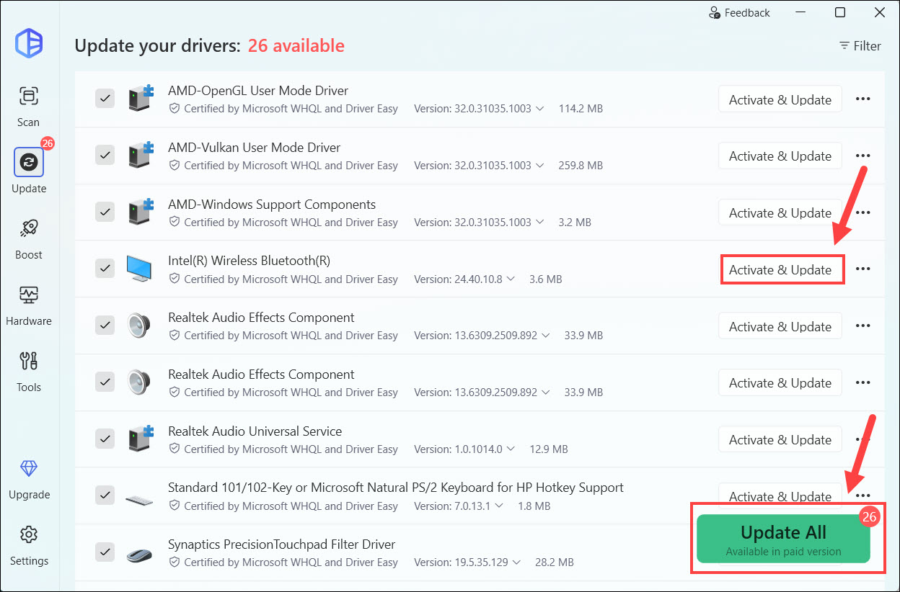Activate & Update AMD-Vulkan User Mode Driver

tap(780, 156)
